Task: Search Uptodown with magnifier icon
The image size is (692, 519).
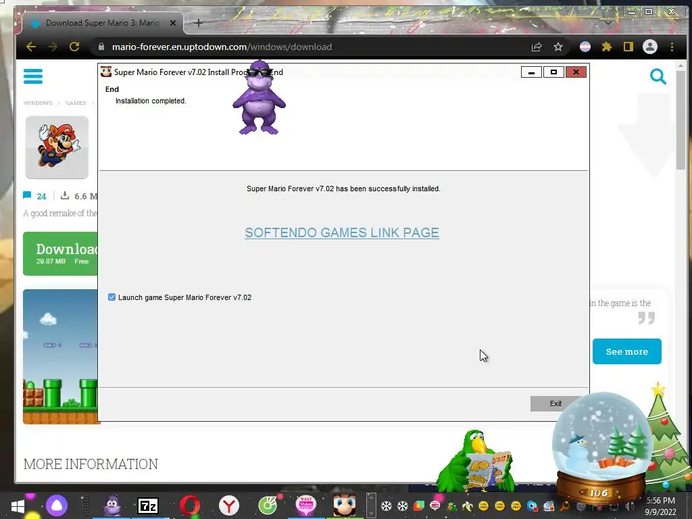Action: 658,77
